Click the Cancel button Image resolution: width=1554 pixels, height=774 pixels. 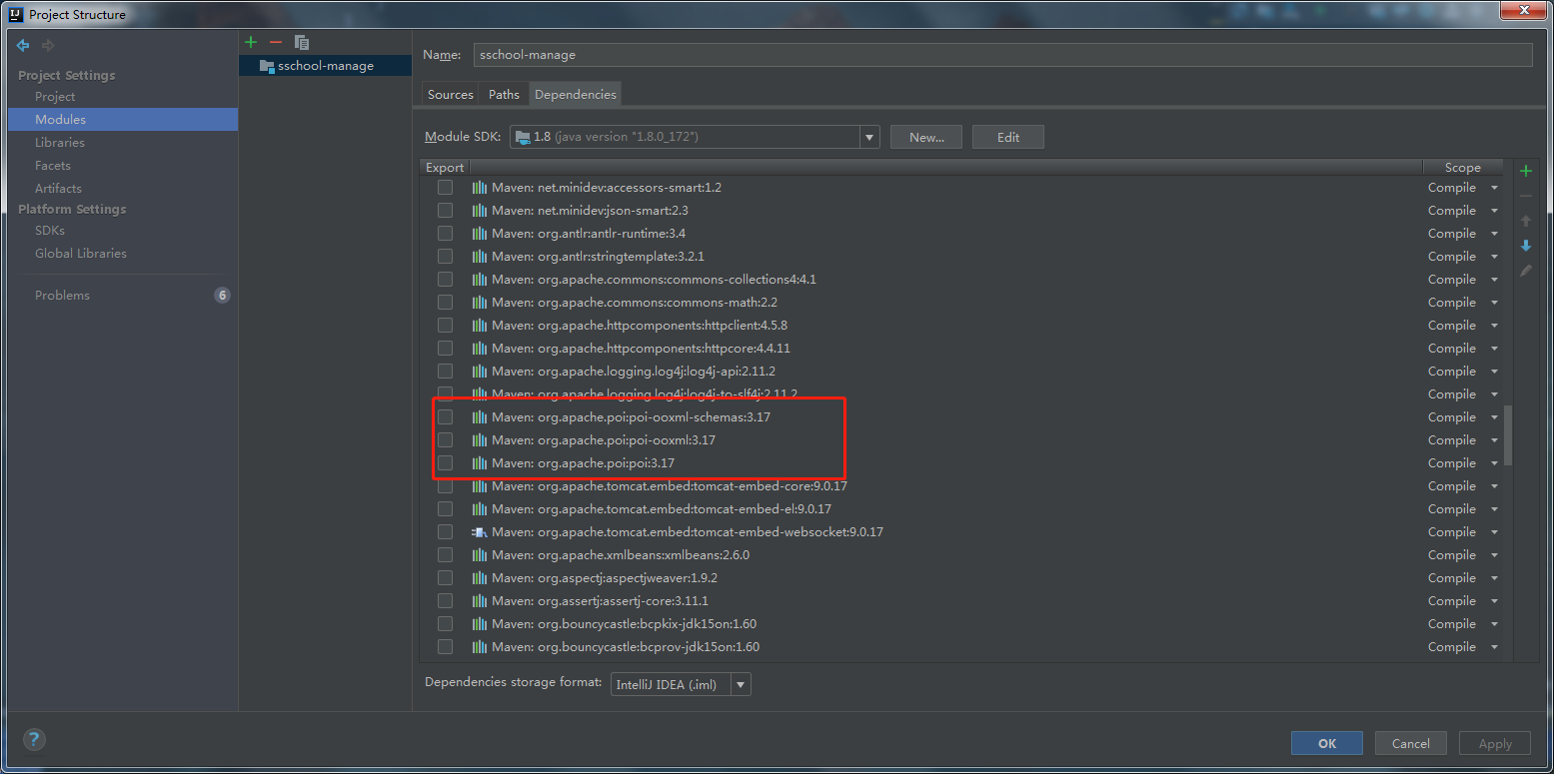tap(1411, 743)
